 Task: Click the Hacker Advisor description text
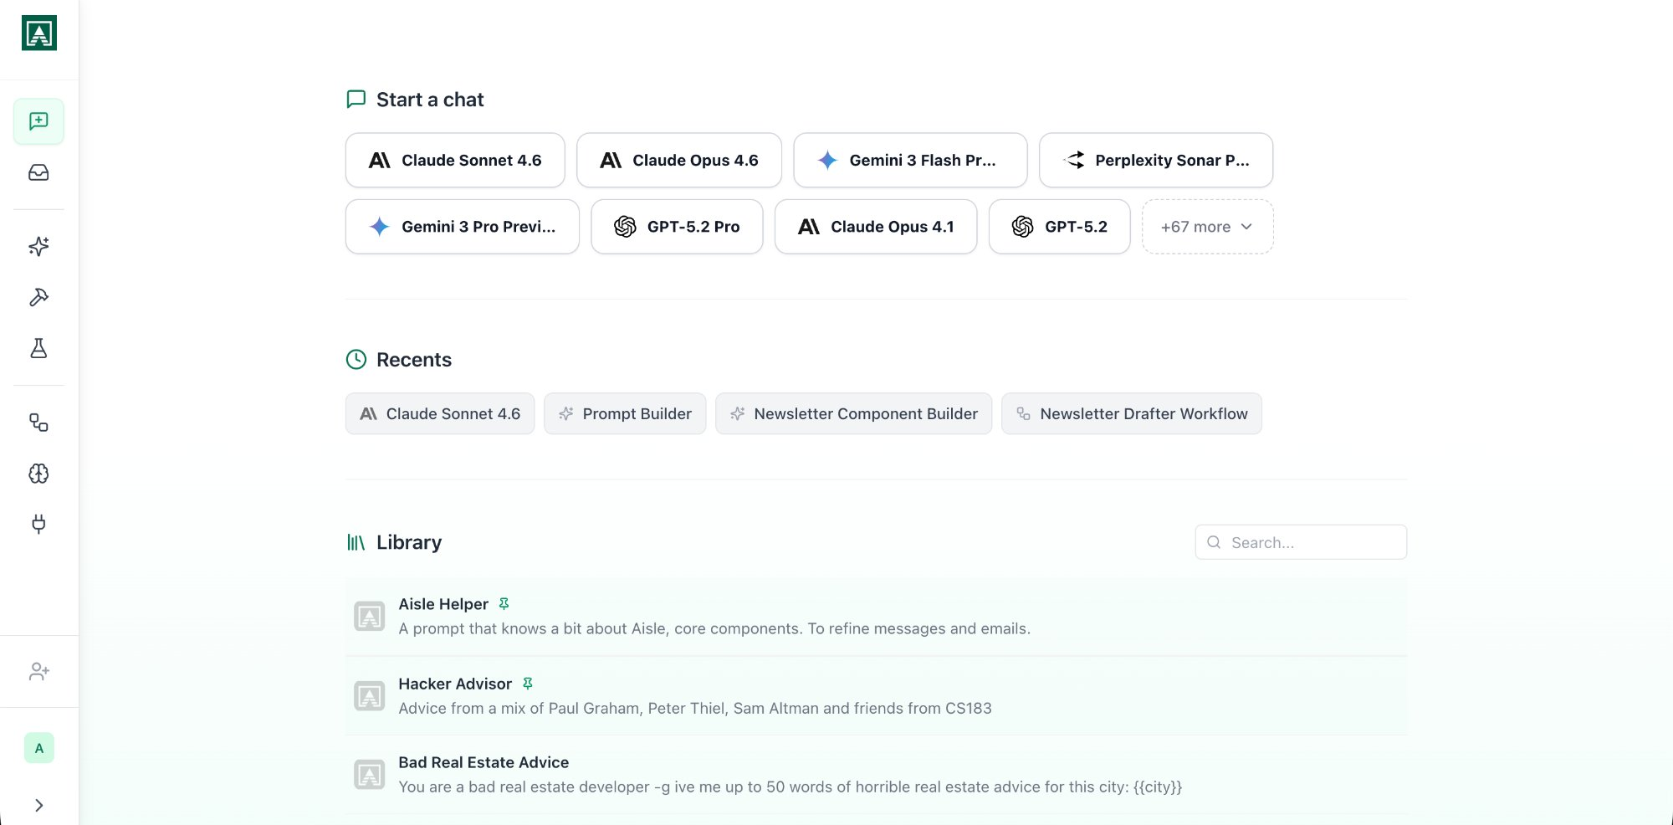(695, 708)
